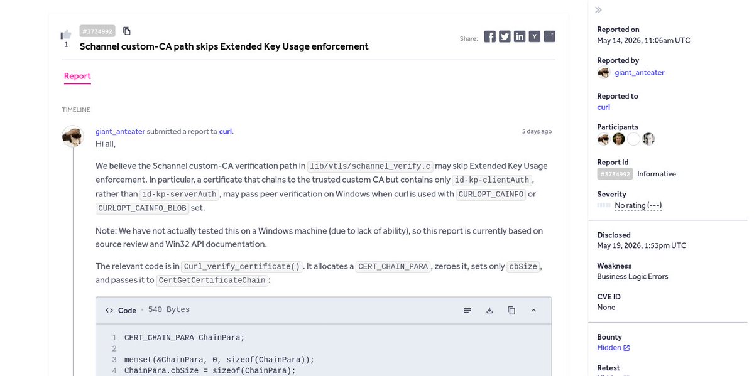
Task: Upvote the report with the thumbs-up icon
Action: (x=66, y=35)
